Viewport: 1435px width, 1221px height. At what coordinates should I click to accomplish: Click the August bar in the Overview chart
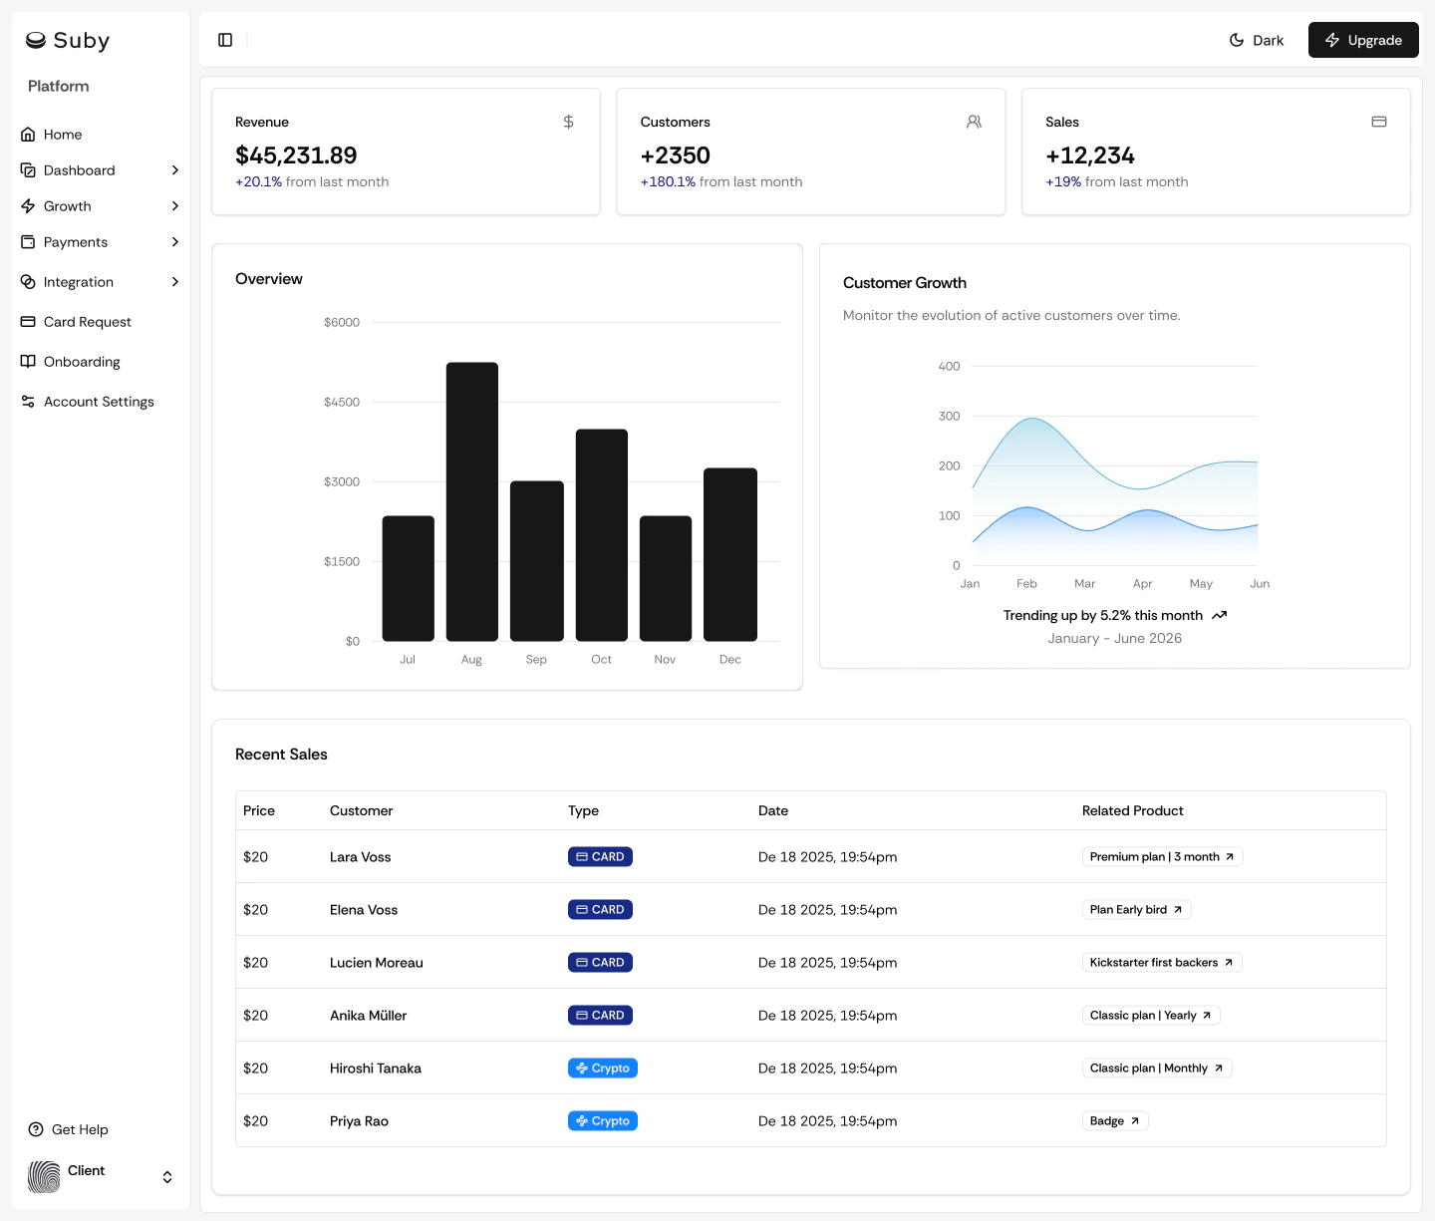point(471,498)
